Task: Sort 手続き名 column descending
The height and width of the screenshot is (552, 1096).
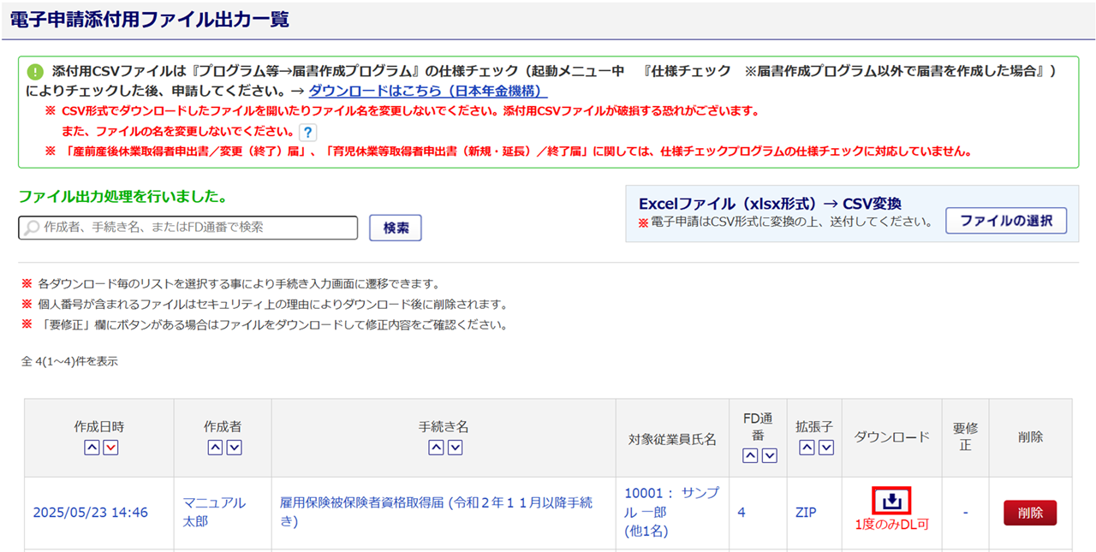Action: (455, 448)
